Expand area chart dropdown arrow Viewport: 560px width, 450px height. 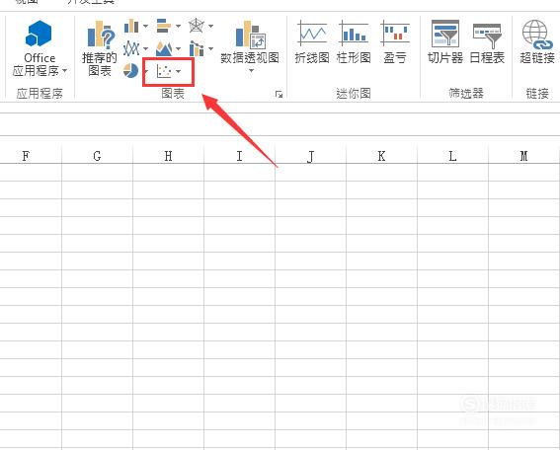coord(178,48)
